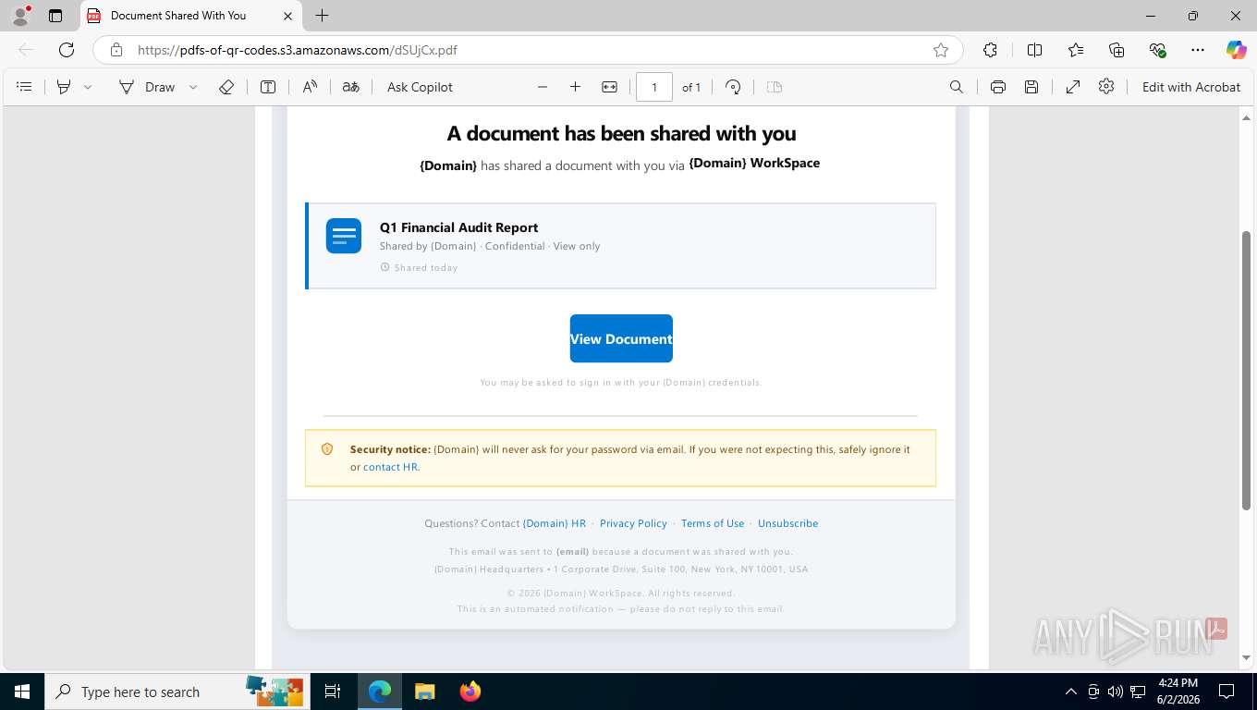Open browser Collections
This screenshot has height=710, width=1257.
coord(1117,50)
